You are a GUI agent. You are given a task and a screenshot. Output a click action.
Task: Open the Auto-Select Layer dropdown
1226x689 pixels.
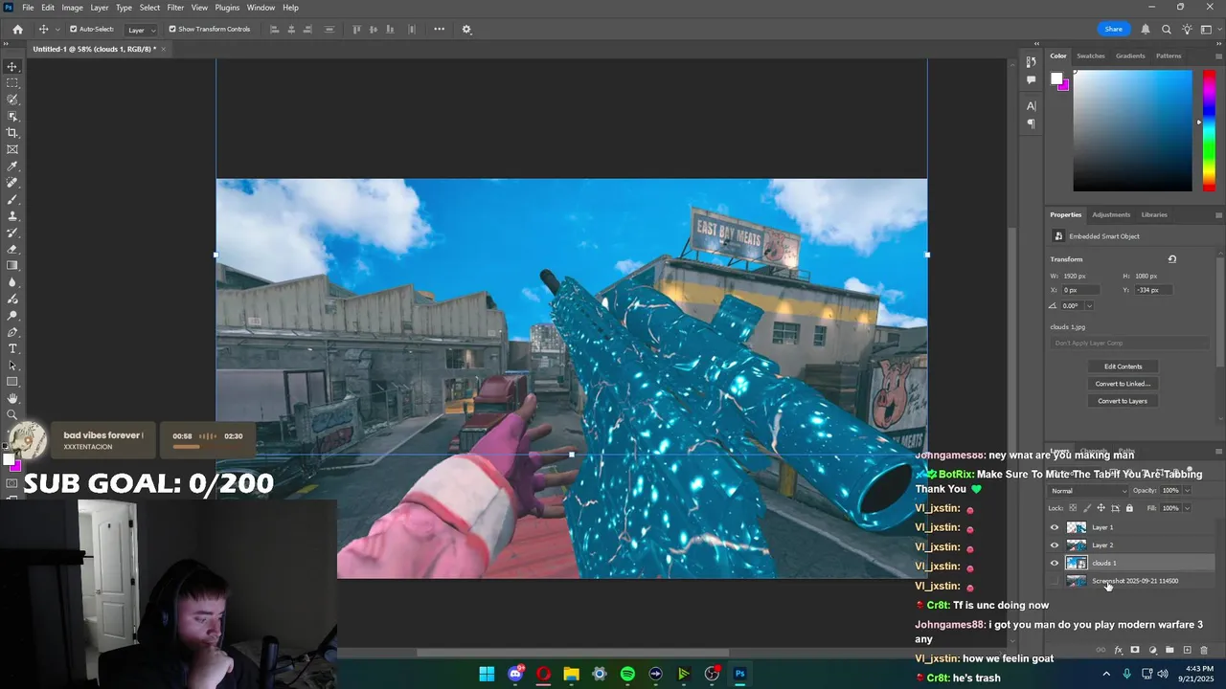click(x=141, y=30)
